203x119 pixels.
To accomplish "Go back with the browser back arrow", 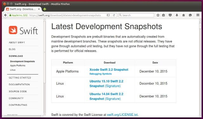I will coord(5,15).
